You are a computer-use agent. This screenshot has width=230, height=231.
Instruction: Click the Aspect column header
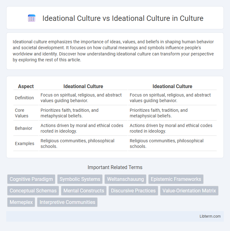click(26, 86)
